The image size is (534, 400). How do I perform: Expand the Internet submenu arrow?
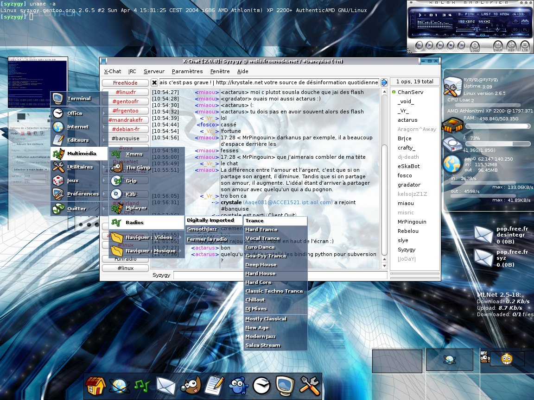104,126
